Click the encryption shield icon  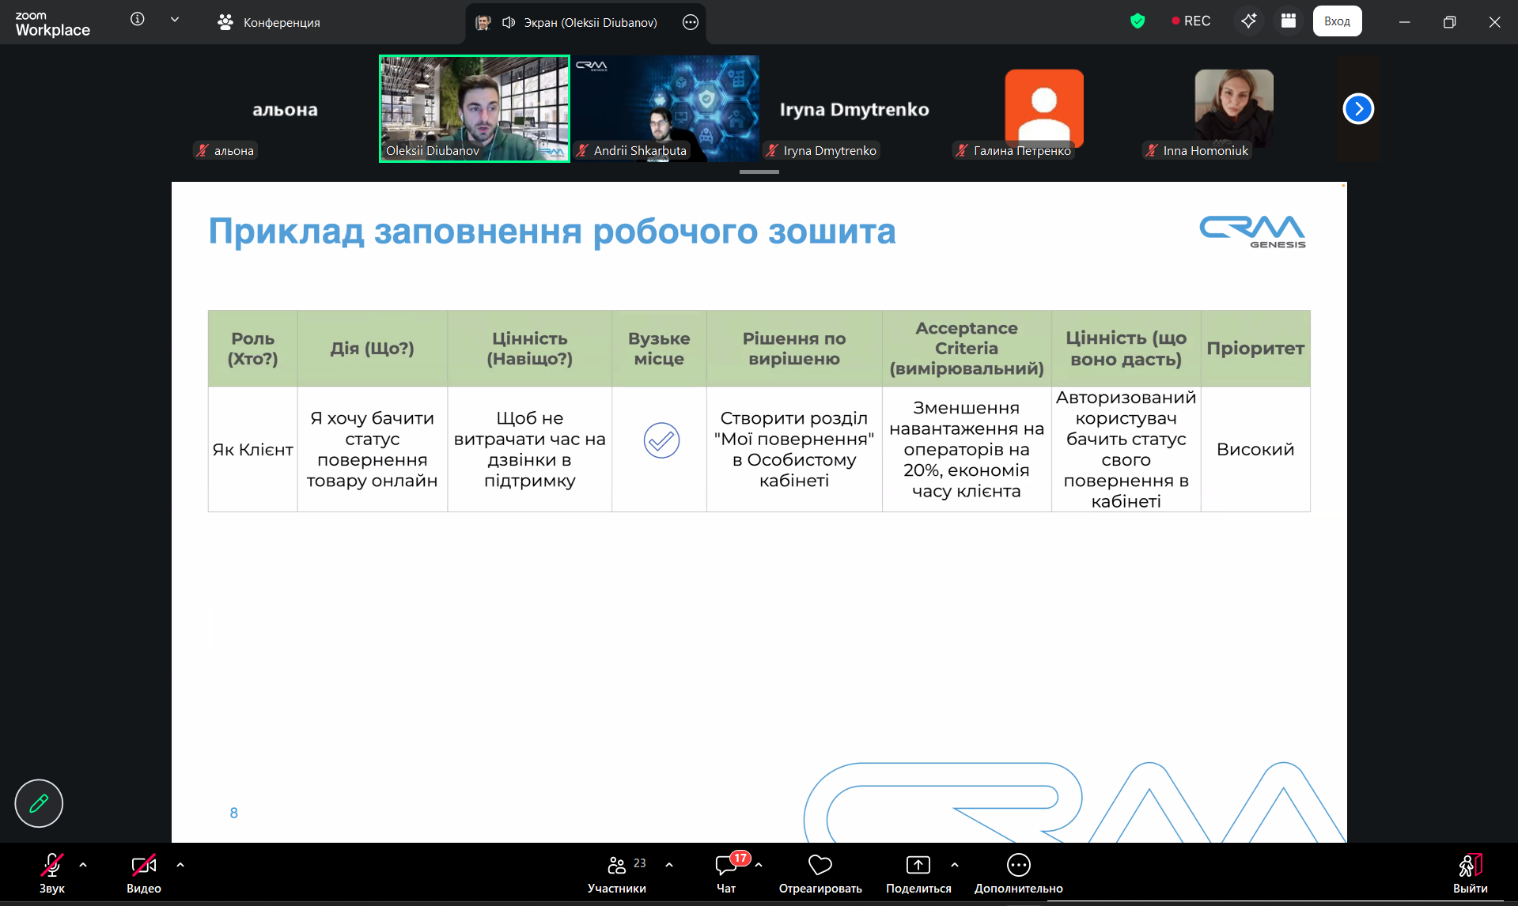coord(1138,21)
